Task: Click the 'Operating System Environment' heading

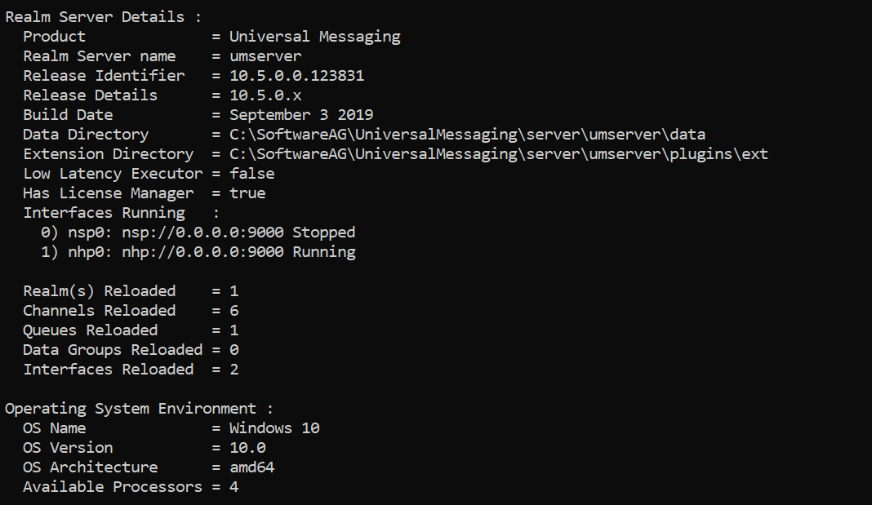Action: [131, 409]
